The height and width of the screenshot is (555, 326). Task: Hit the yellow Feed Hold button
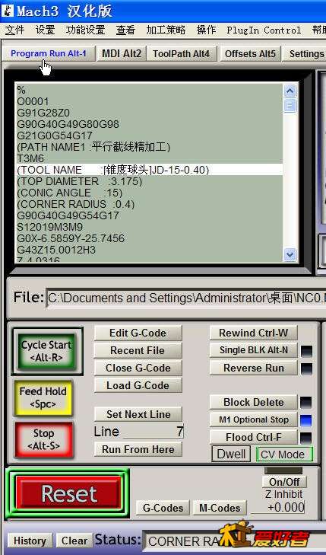[x=43, y=398]
